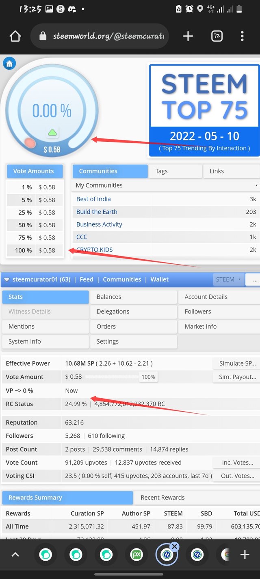Open the Best of India community link
This screenshot has height=579, width=260.
[x=93, y=199]
